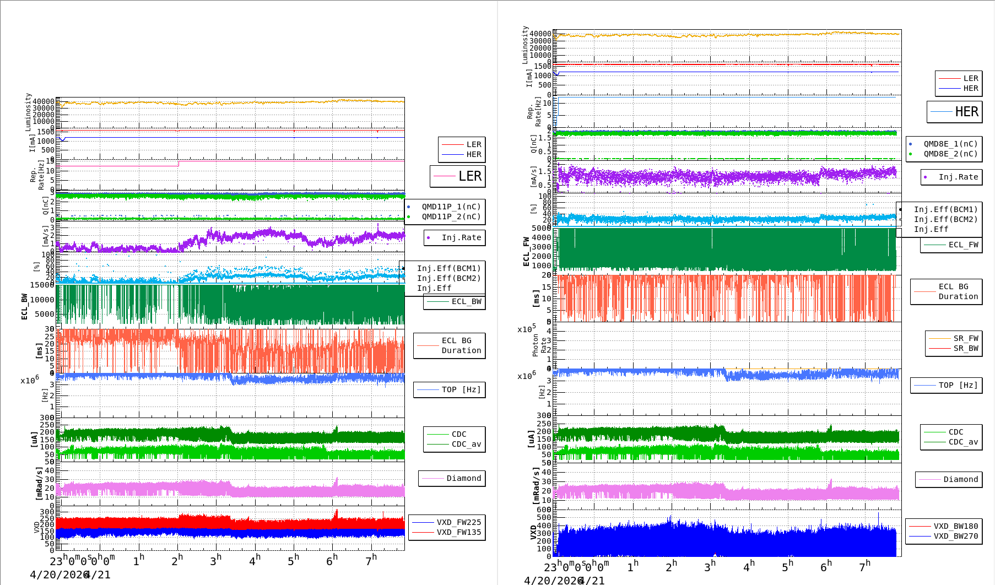The height and width of the screenshot is (585, 995).
Task: Click the large HER legend box
Action: (954, 112)
